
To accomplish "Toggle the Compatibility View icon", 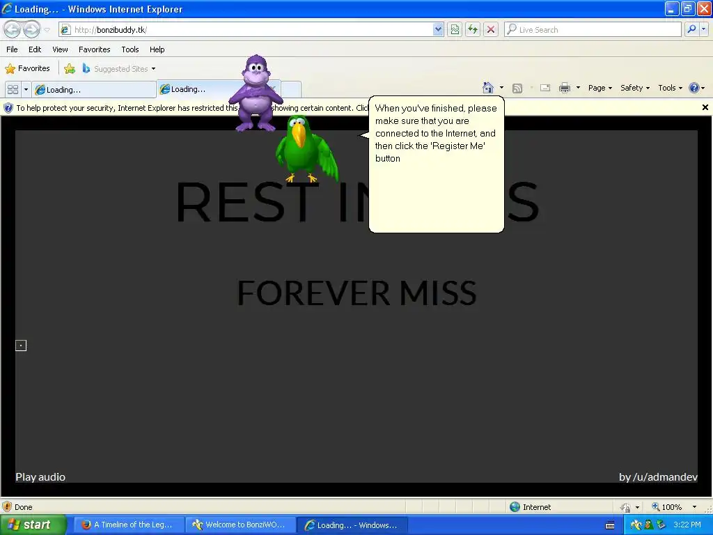I will point(454,29).
